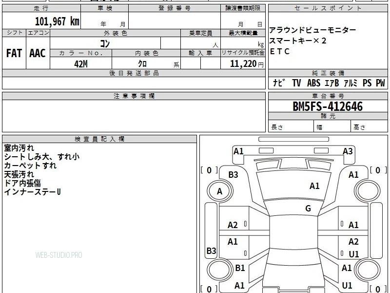Click the エアB airbag equipment item
This screenshot has width=390, height=293.
332,83
